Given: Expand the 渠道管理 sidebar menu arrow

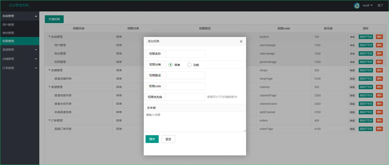Looking at the screenshot, I should click(x=36, y=50).
